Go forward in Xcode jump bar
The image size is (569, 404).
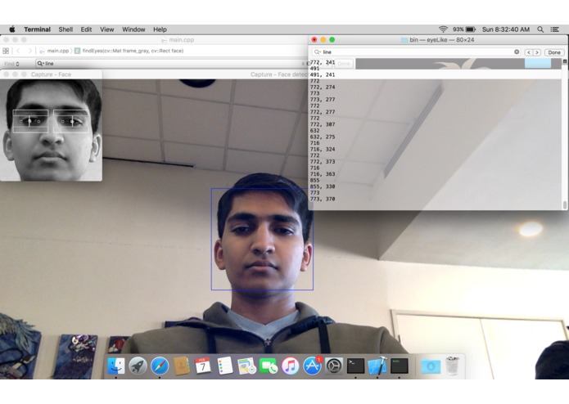(x=30, y=51)
